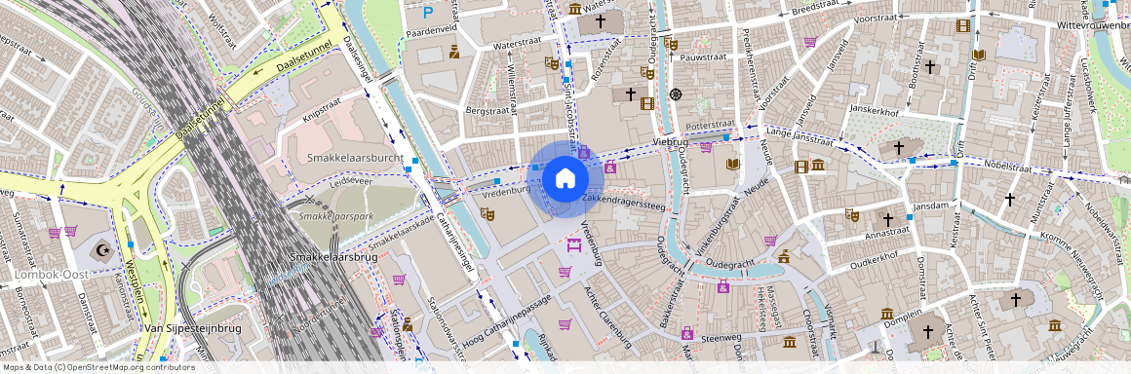
Task: Select the library book icon on Drift
Action: click(x=979, y=55)
